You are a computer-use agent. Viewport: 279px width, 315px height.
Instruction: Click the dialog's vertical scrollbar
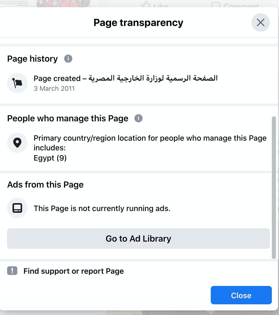pyautogui.click(x=274, y=188)
